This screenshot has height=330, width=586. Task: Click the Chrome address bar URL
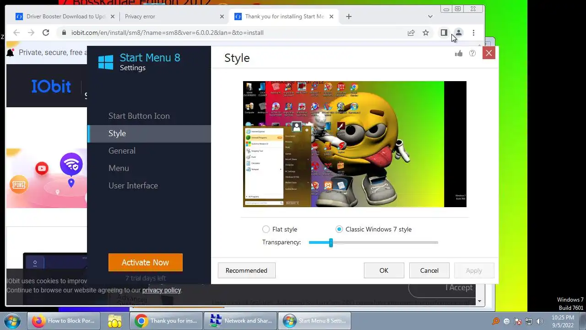pos(168,33)
